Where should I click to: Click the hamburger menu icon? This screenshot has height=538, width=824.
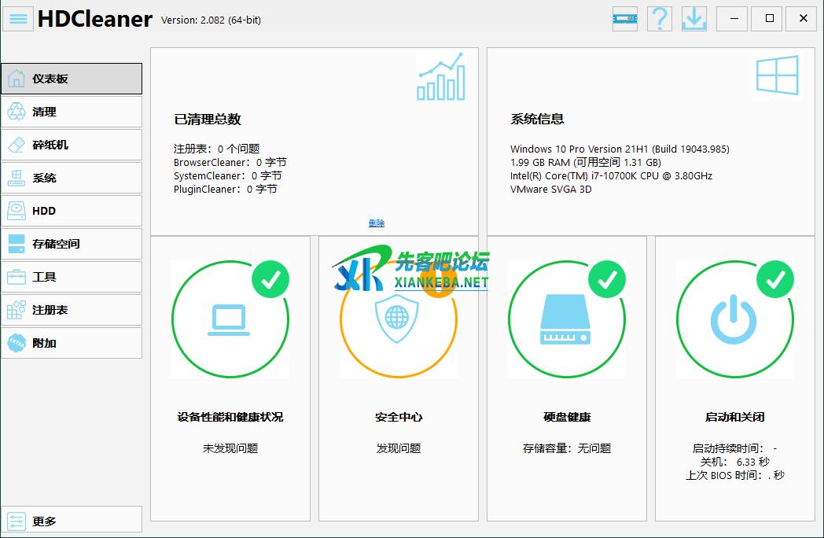pos(18,19)
